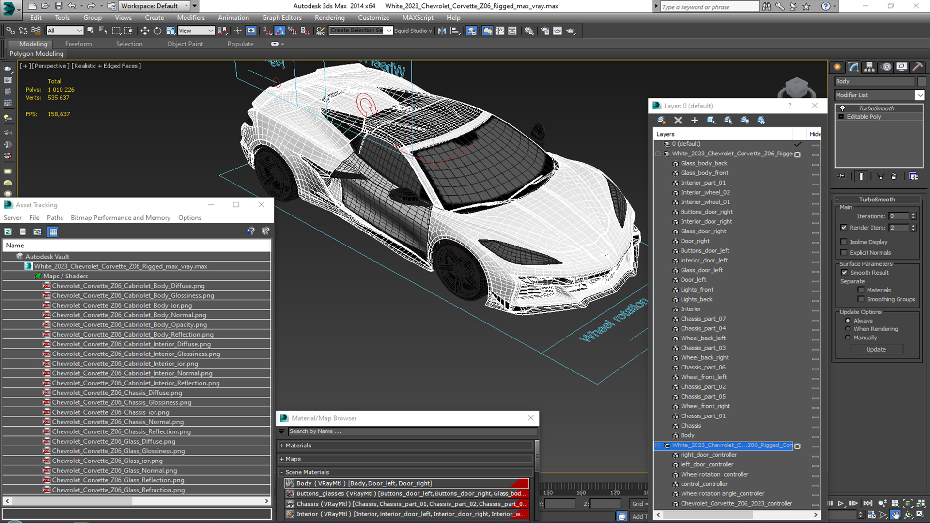Toggle the Percent Snap tool

pyautogui.click(x=293, y=31)
